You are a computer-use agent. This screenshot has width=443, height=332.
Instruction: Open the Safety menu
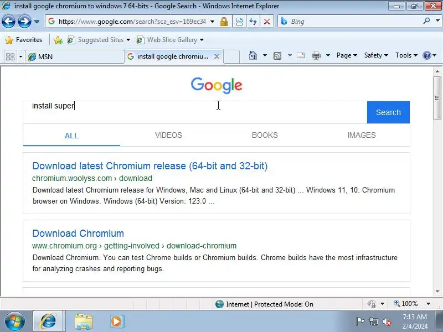[x=376, y=55]
